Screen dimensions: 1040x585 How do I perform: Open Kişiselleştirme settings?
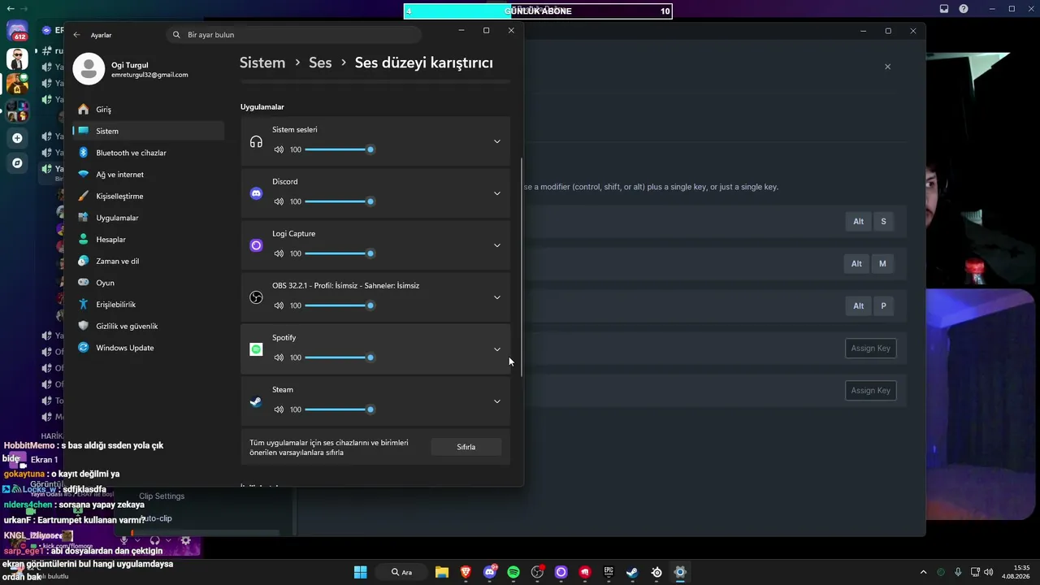(x=148, y=196)
